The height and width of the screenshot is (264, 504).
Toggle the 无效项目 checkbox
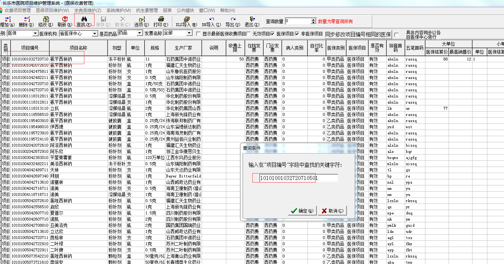click(x=249, y=34)
